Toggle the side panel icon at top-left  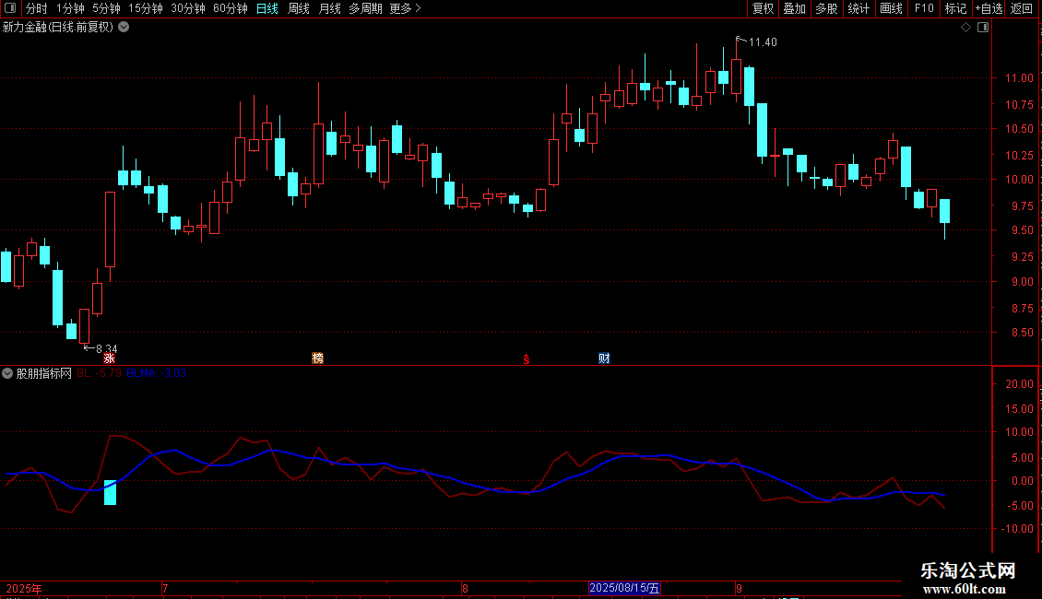(x=10, y=8)
